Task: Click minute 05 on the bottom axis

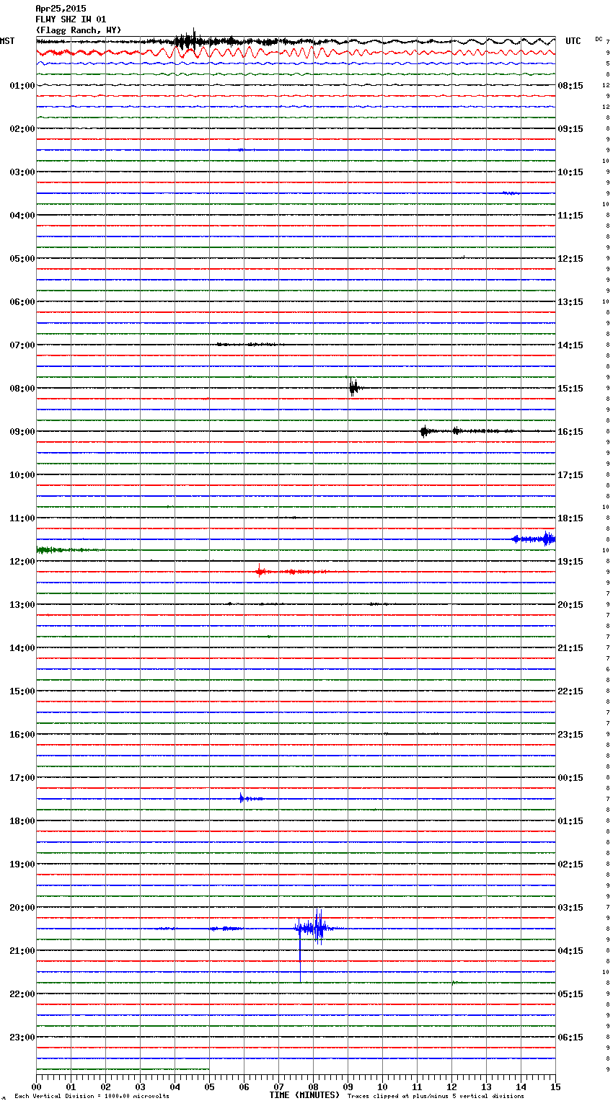Action: pyautogui.click(x=209, y=1087)
